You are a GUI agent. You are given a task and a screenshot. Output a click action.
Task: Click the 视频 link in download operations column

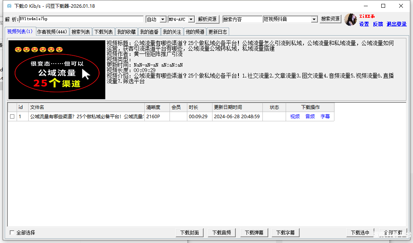295,116
